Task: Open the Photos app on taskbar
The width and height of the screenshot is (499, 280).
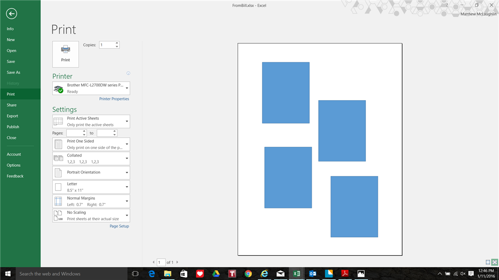Action: click(x=361, y=274)
